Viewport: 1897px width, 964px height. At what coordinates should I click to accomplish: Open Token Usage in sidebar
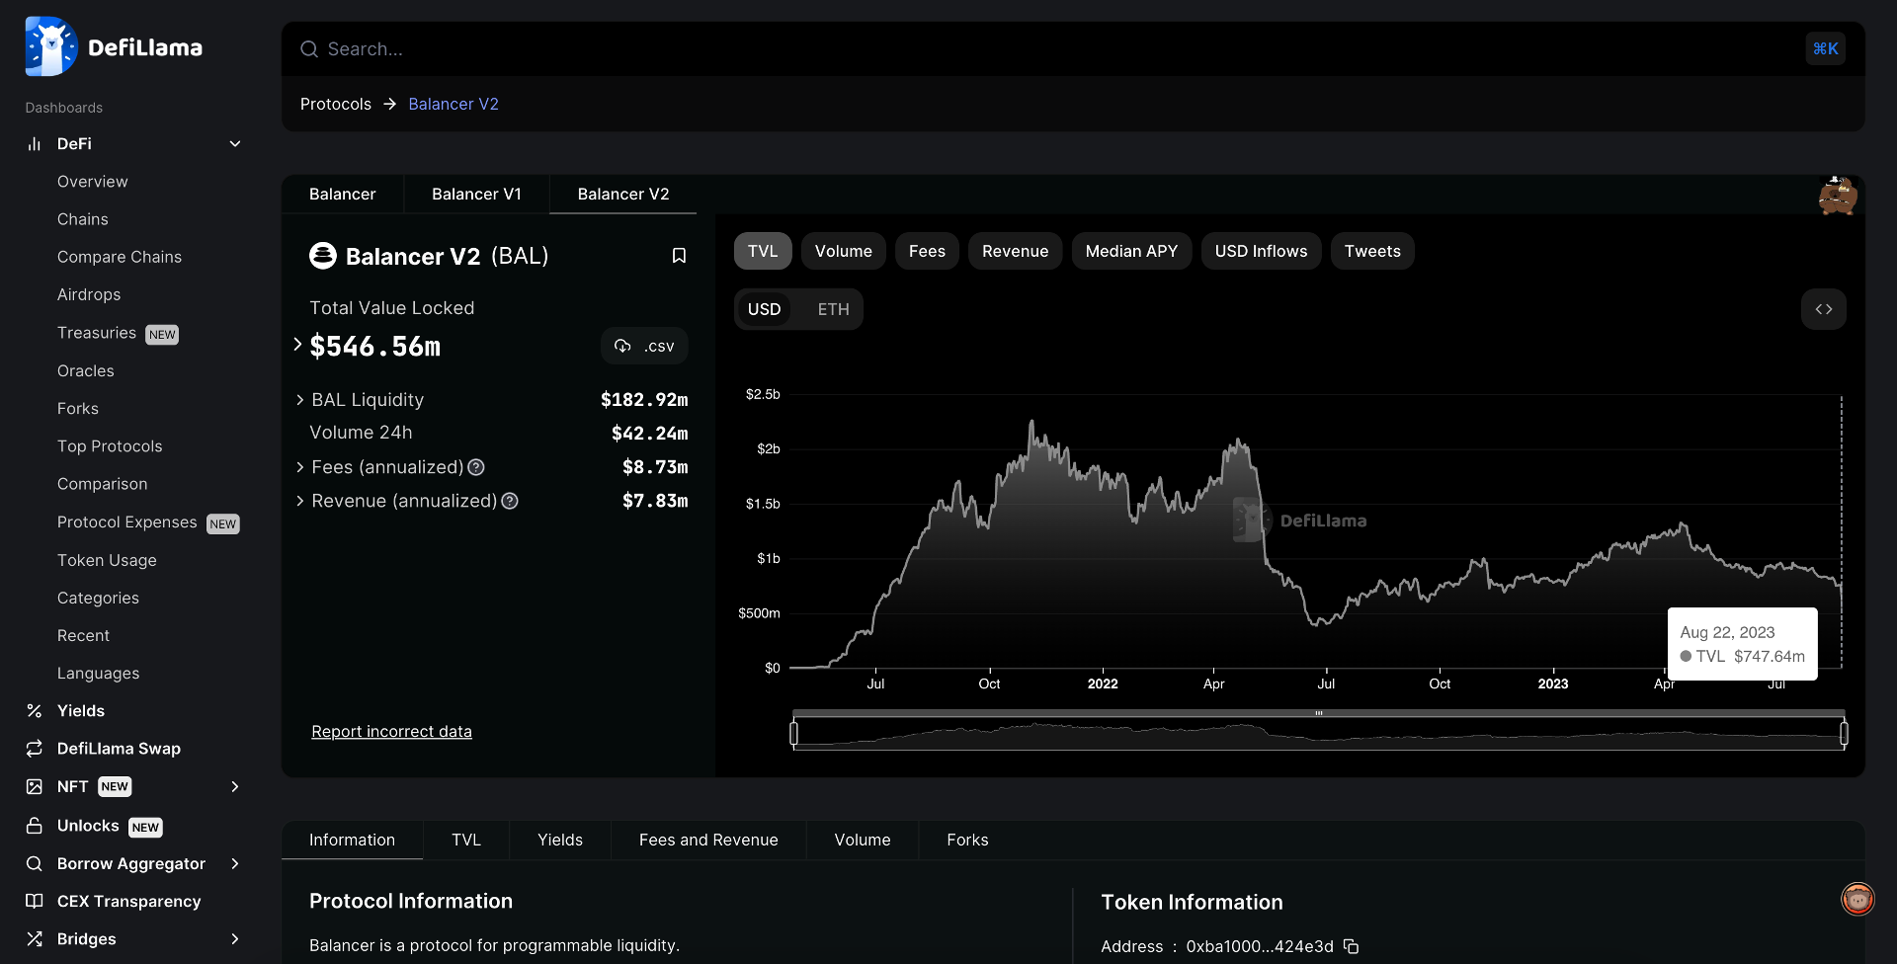tap(107, 560)
